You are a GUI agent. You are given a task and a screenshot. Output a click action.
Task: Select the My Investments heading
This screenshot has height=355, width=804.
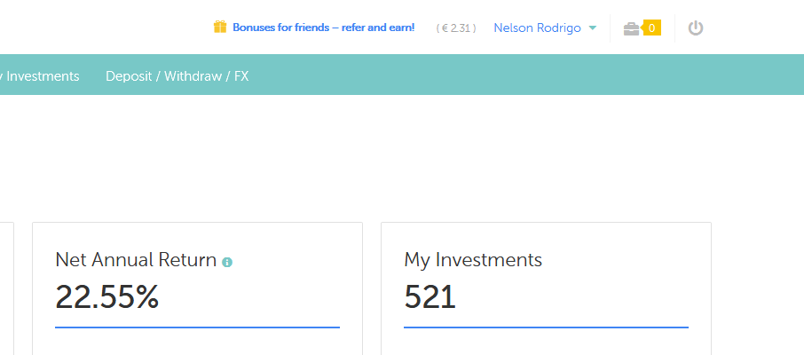[x=473, y=260]
